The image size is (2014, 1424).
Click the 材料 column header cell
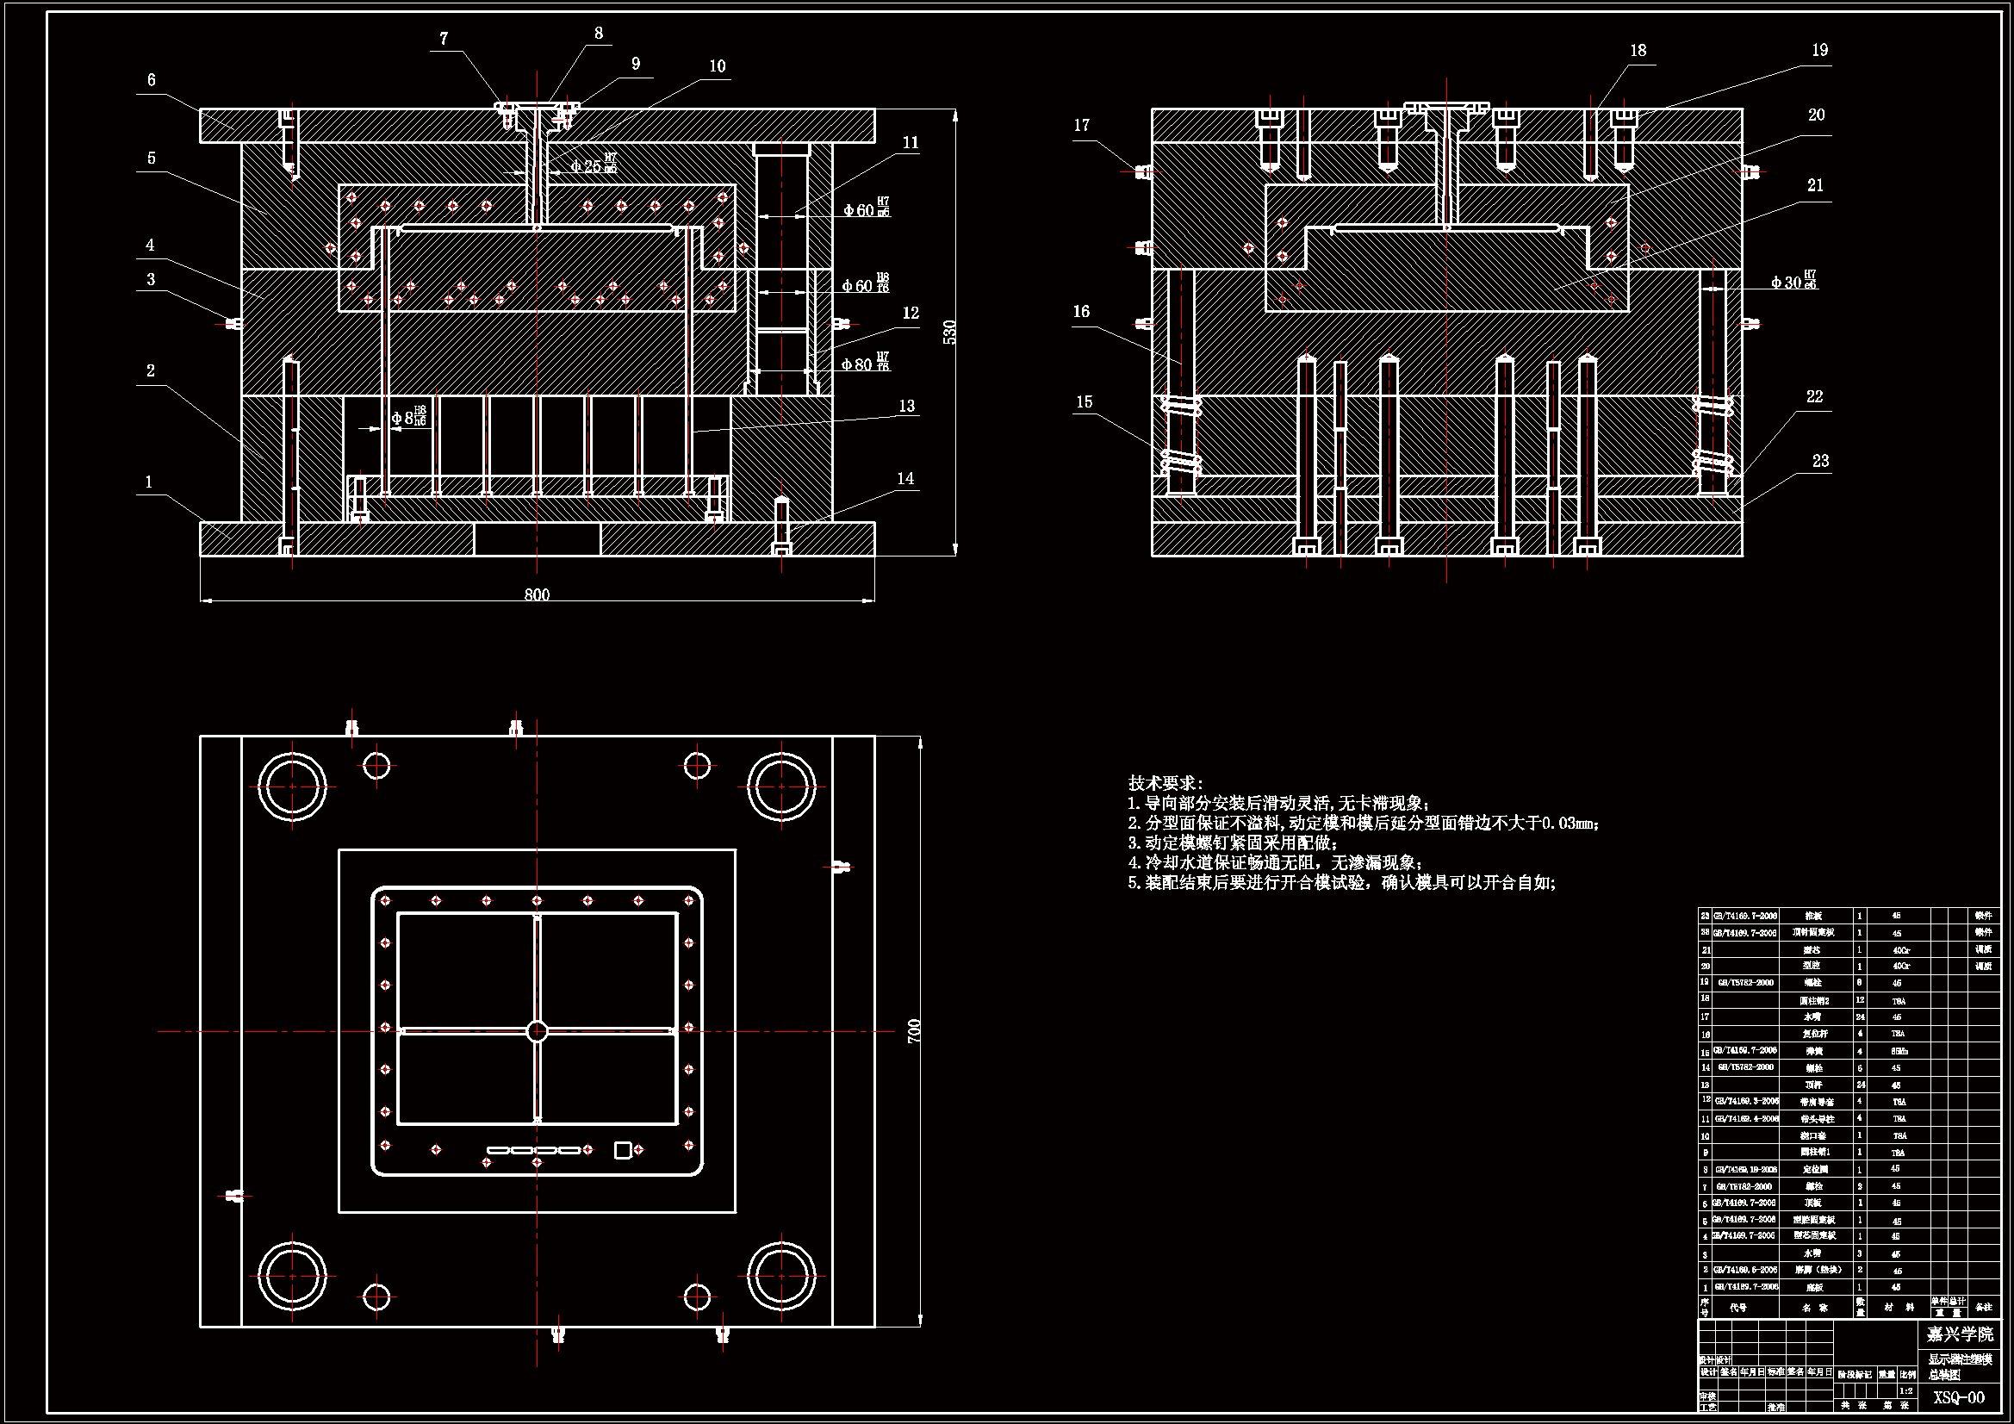[x=1899, y=1308]
